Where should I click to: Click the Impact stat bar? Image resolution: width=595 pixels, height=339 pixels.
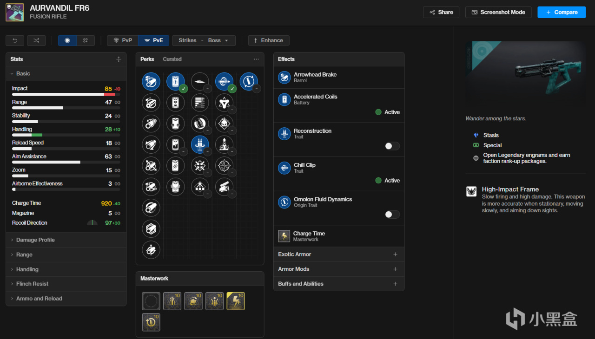(66, 94)
